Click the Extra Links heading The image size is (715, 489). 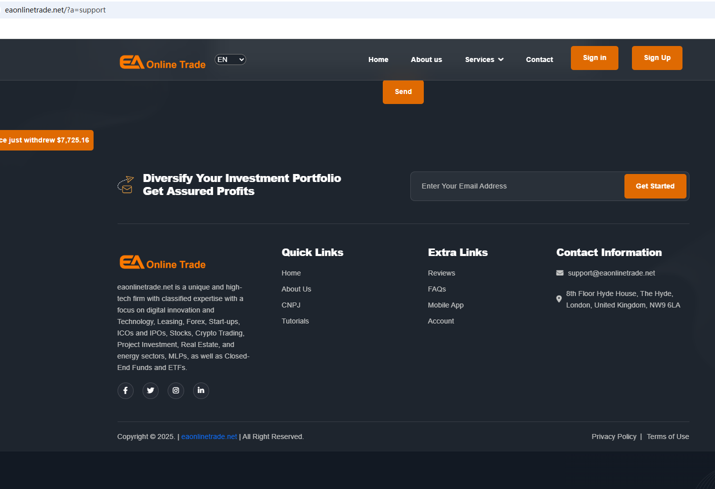pyautogui.click(x=458, y=252)
